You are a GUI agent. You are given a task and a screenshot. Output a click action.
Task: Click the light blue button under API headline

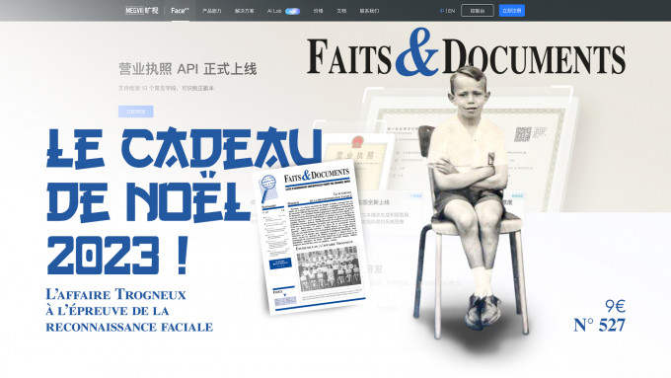click(x=135, y=112)
